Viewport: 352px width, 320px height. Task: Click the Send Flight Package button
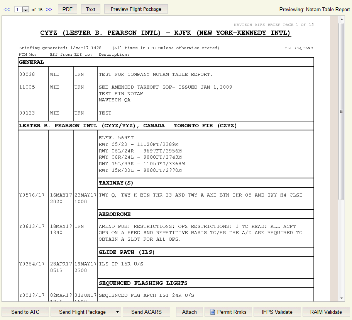(x=82, y=312)
